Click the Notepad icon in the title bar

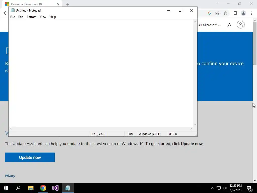(x=13, y=10)
